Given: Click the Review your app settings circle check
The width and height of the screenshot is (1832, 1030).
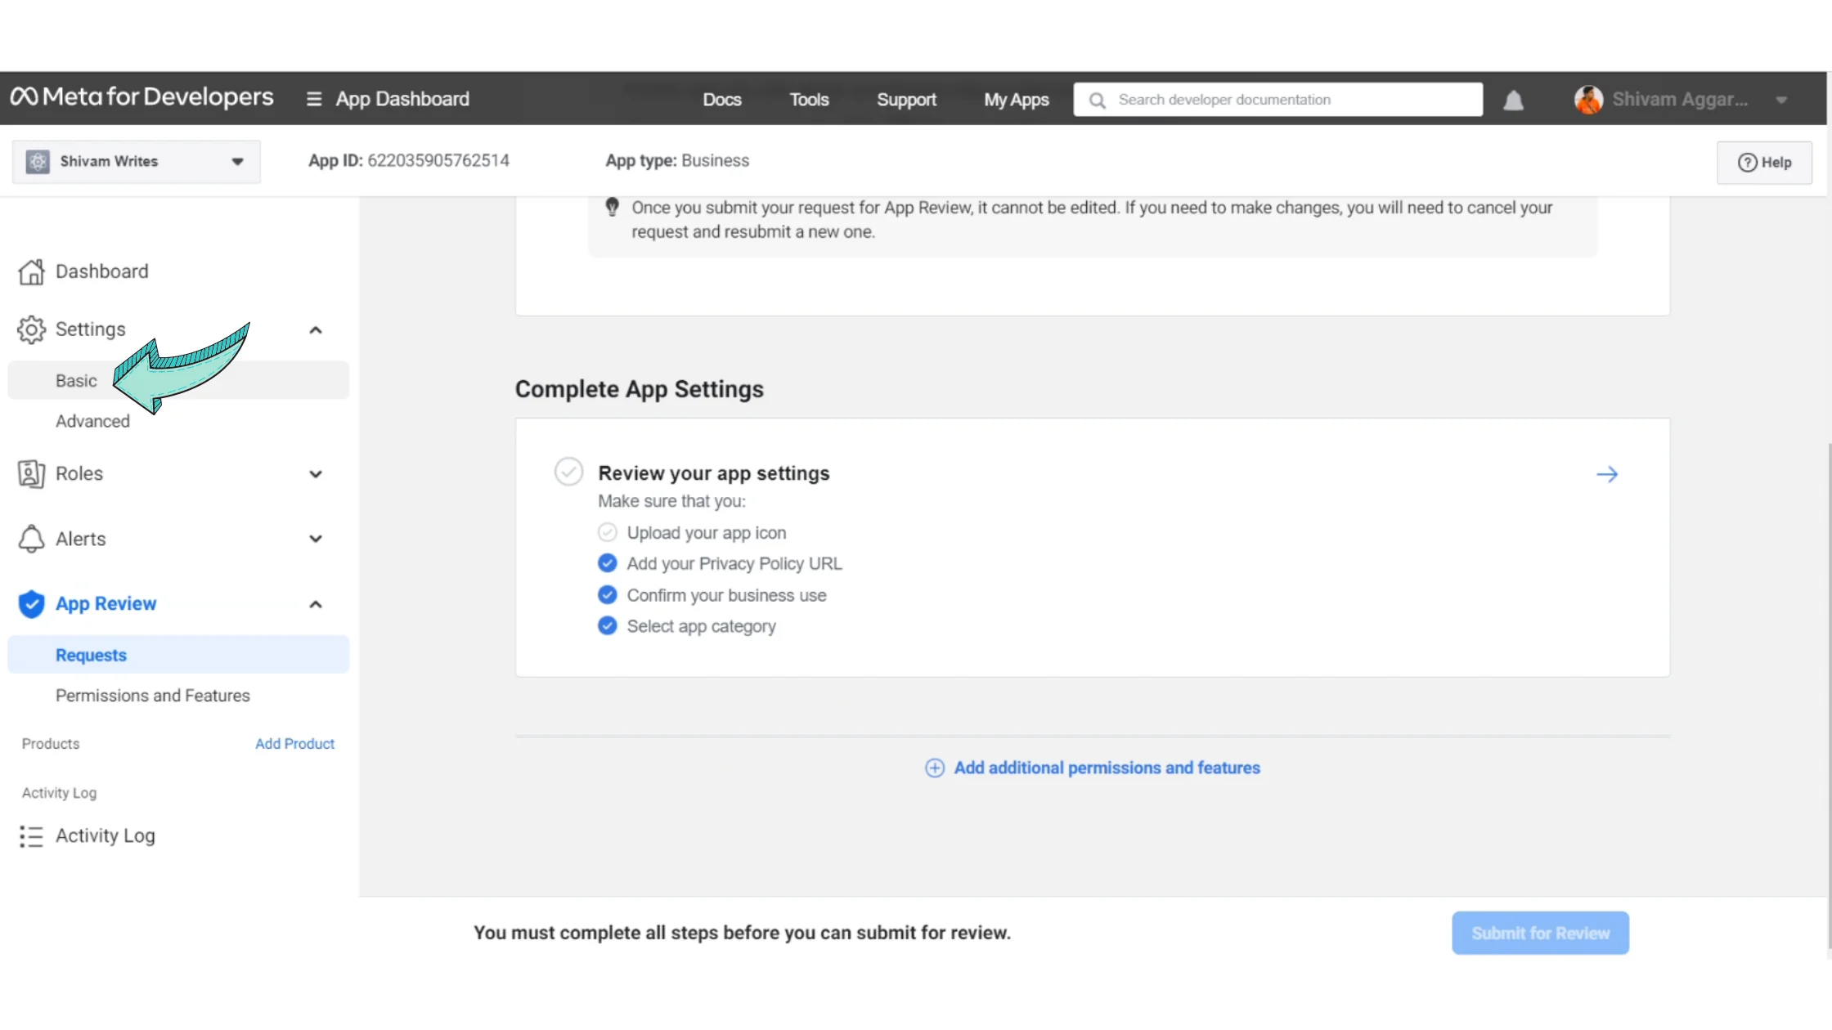Looking at the screenshot, I should 568,472.
